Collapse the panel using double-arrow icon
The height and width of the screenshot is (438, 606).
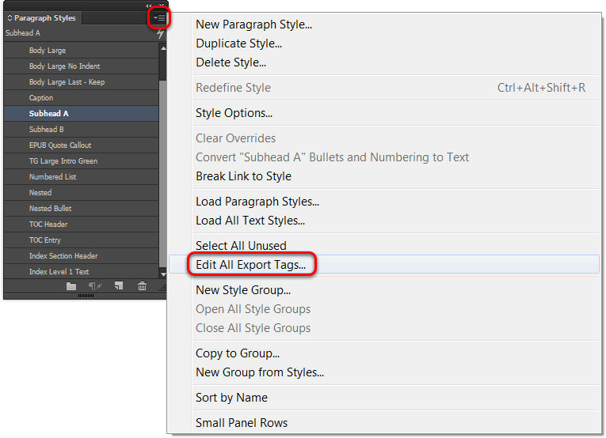pyautogui.click(x=149, y=6)
